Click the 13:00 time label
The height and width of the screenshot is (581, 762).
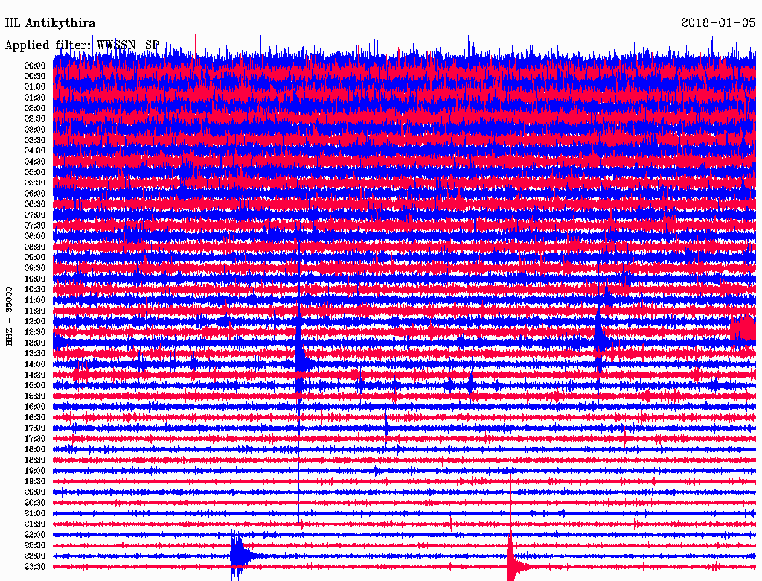35,343
